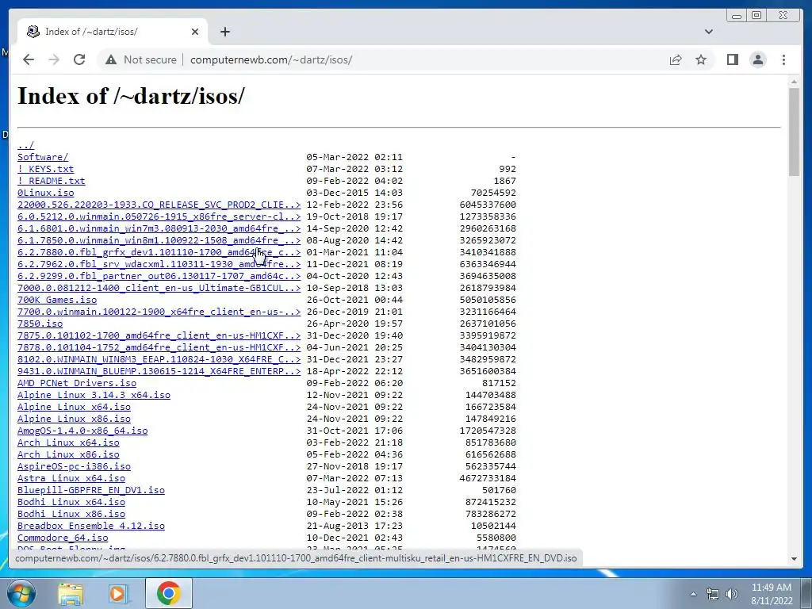Image resolution: width=812 pixels, height=609 pixels.
Task: Download 0Linux.iso
Action: [x=45, y=193]
